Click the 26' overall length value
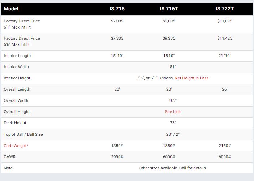Image resolution: width=254 pixels, height=181 pixels. [225, 89]
